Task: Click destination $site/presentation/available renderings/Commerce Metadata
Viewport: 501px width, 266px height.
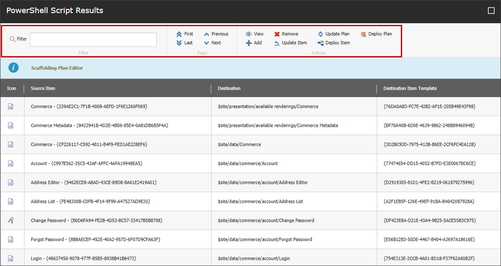Action: (x=278, y=125)
